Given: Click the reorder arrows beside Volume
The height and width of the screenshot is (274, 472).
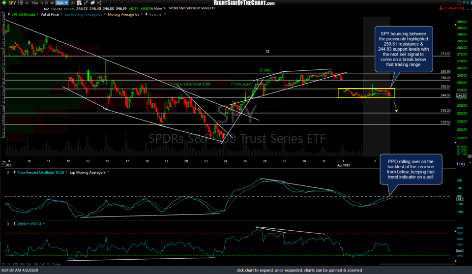Looking at the screenshot, I should [147, 14].
